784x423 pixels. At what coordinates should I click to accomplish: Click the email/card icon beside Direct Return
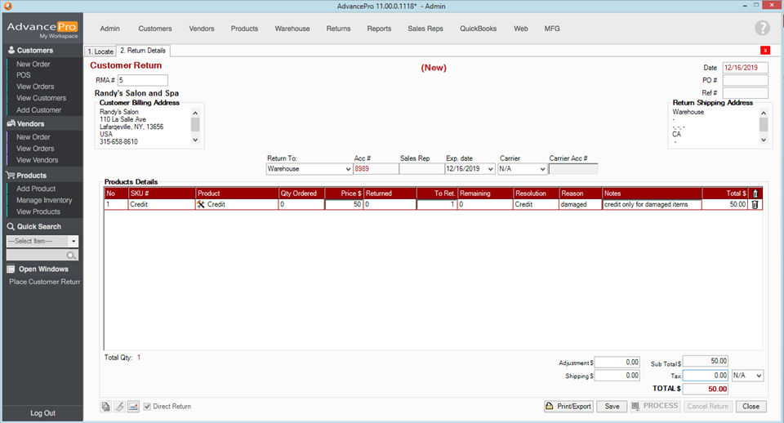tap(133, 407)
